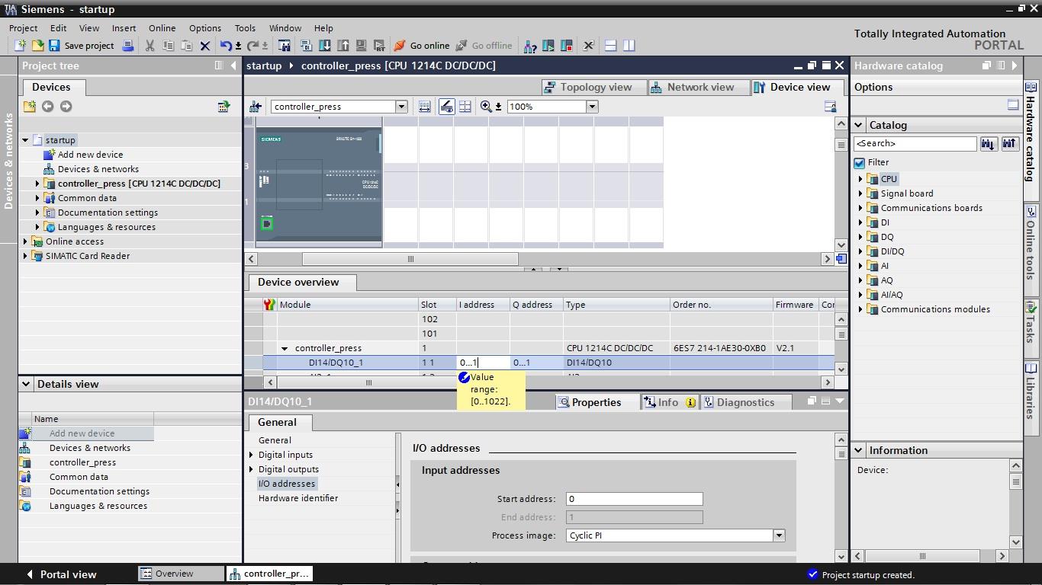Click the zoom magnifier icon in device view
Screen dimensions: 1042x585
tap(486, 107)
